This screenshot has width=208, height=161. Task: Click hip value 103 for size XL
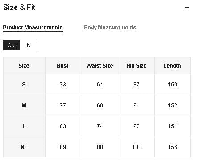[137, 147]
